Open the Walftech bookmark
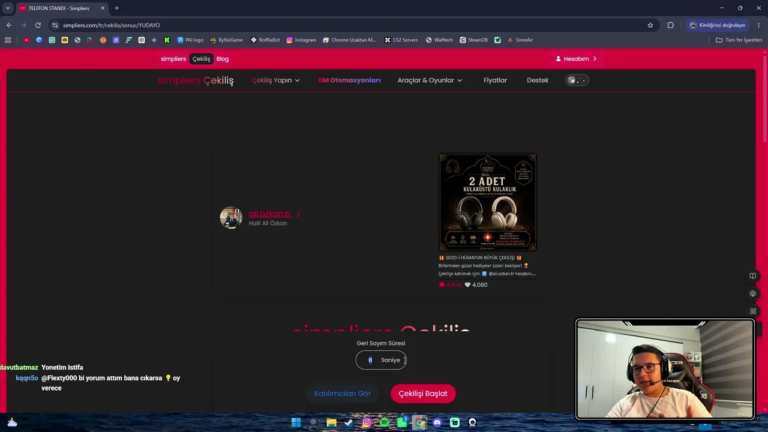The image size is (768, 432). (439, 40)
